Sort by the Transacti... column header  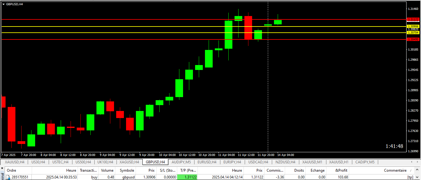coord(88,170)
